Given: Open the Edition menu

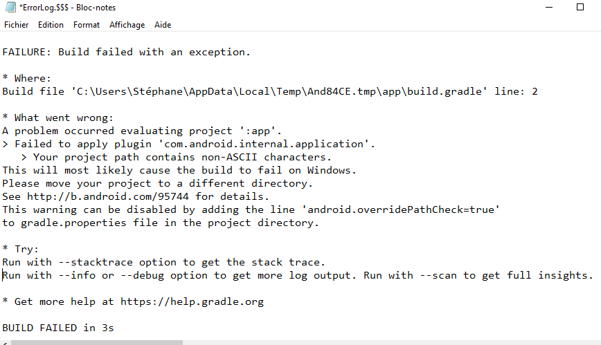Looking at the screenshot, I should pos(51,25).
